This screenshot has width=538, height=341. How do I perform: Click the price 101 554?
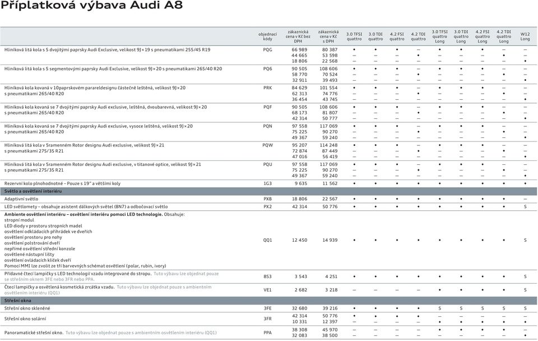(x=328, y=88)
